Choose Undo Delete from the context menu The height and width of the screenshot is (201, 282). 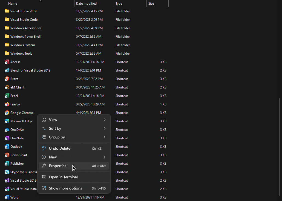[x=74, y=148]
